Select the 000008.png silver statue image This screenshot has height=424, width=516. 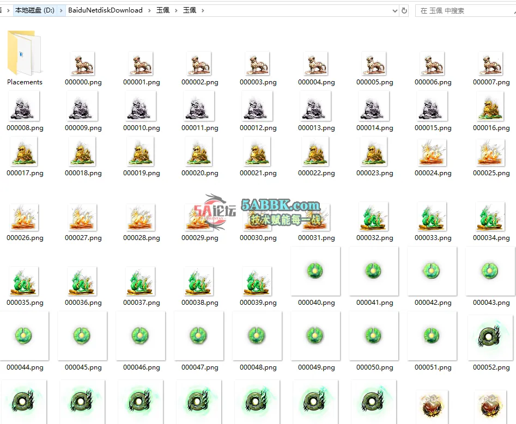[x=24, y=107]
